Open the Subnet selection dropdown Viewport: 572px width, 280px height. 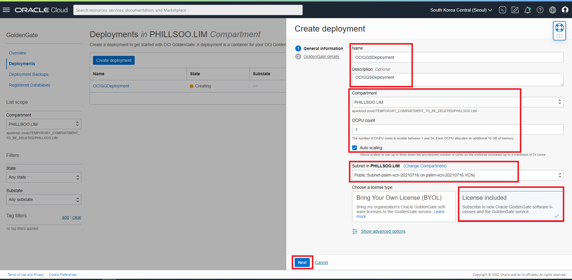(x=458, y=175)
